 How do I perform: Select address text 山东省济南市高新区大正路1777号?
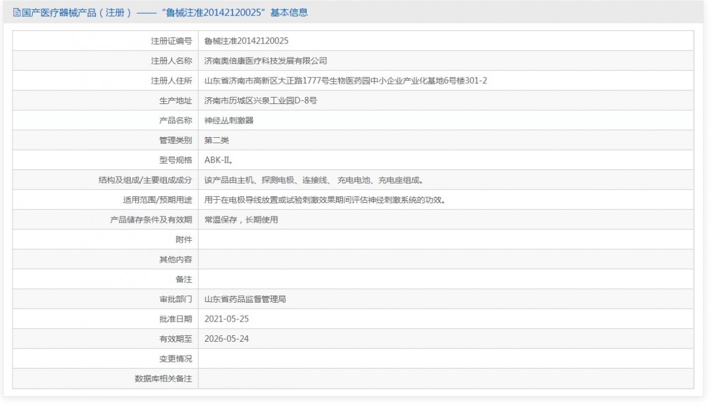point(266,81)
